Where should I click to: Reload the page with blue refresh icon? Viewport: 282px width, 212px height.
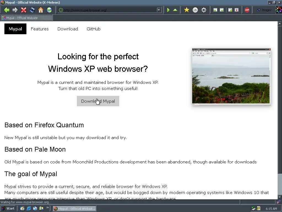coord(32,10)
